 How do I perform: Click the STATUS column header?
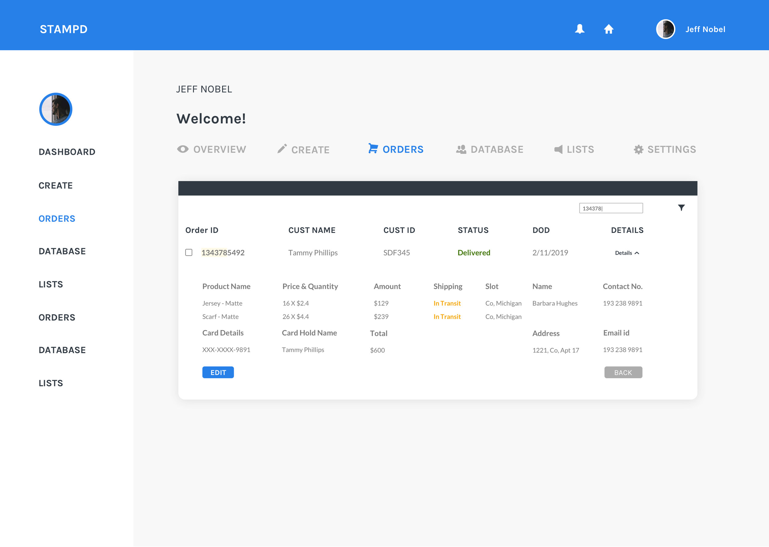(473, 230)
